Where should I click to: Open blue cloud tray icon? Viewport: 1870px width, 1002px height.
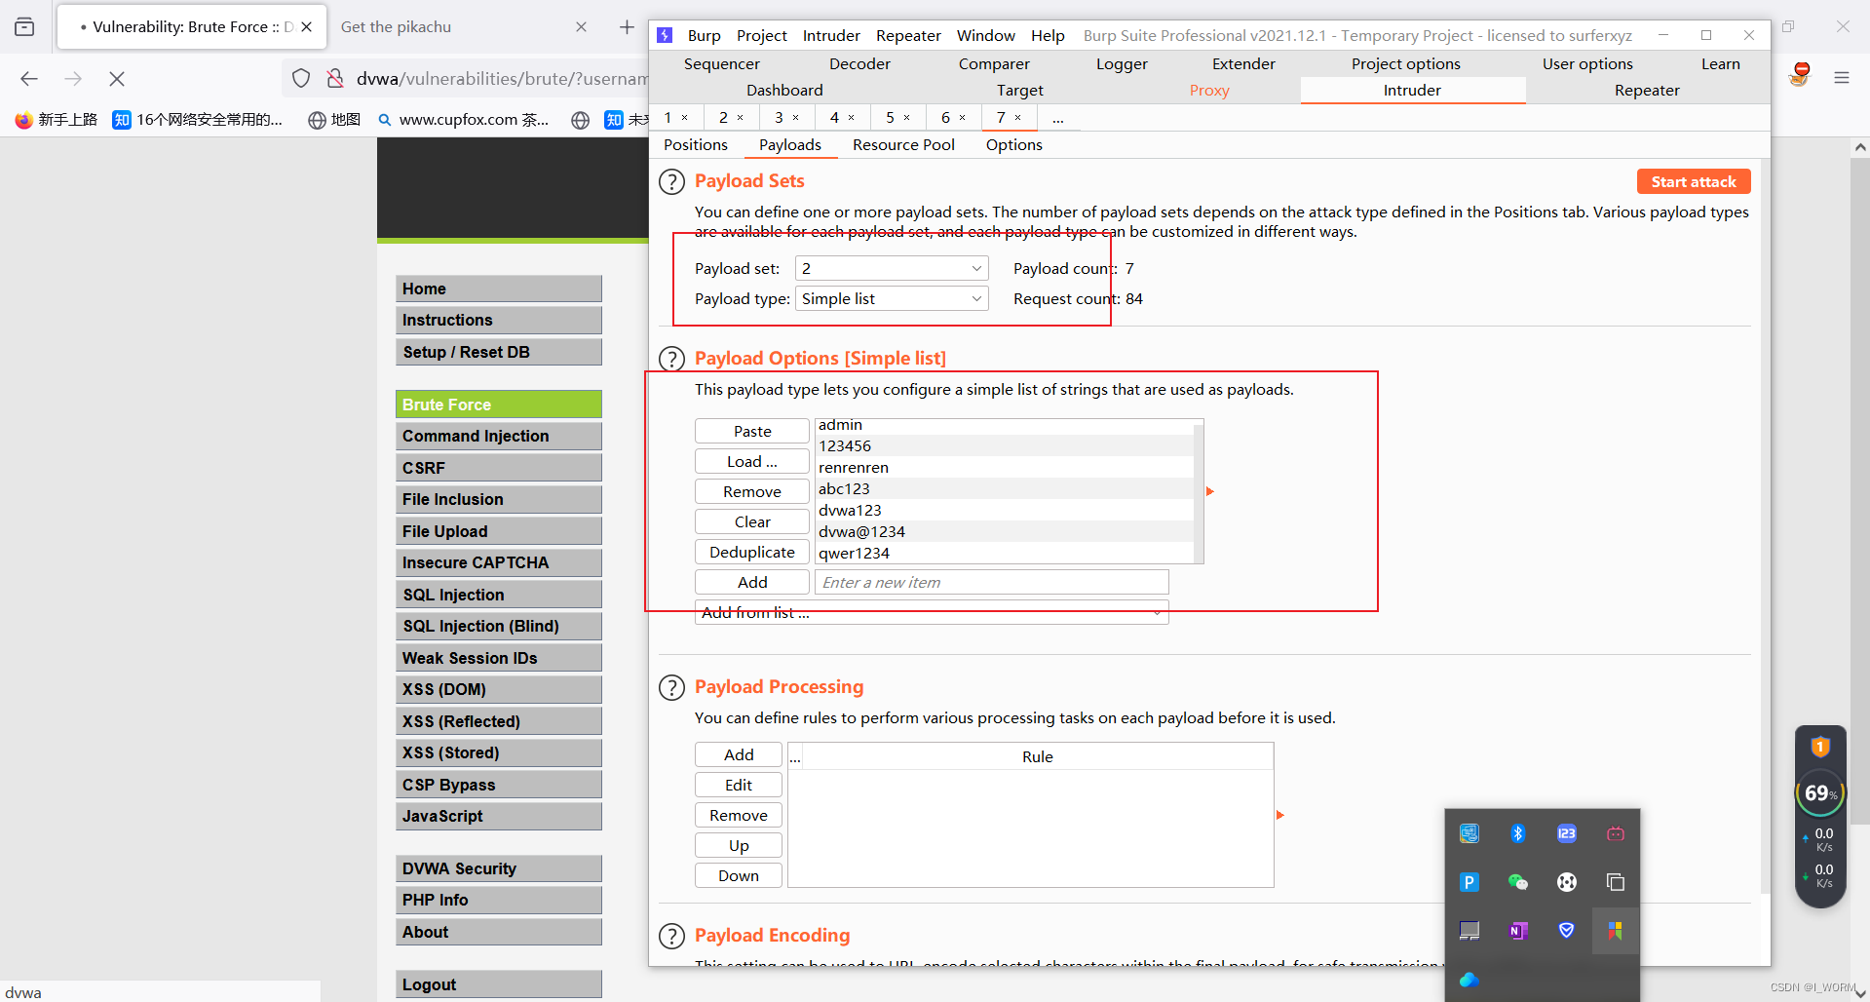tap(1469, 980)
